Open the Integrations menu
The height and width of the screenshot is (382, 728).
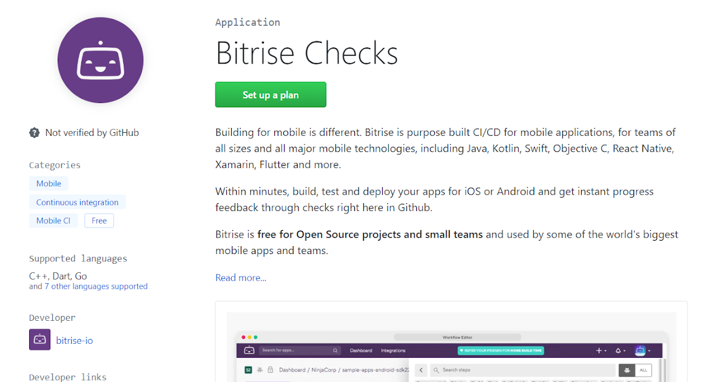pyautogui.click(x=394, y=350)
